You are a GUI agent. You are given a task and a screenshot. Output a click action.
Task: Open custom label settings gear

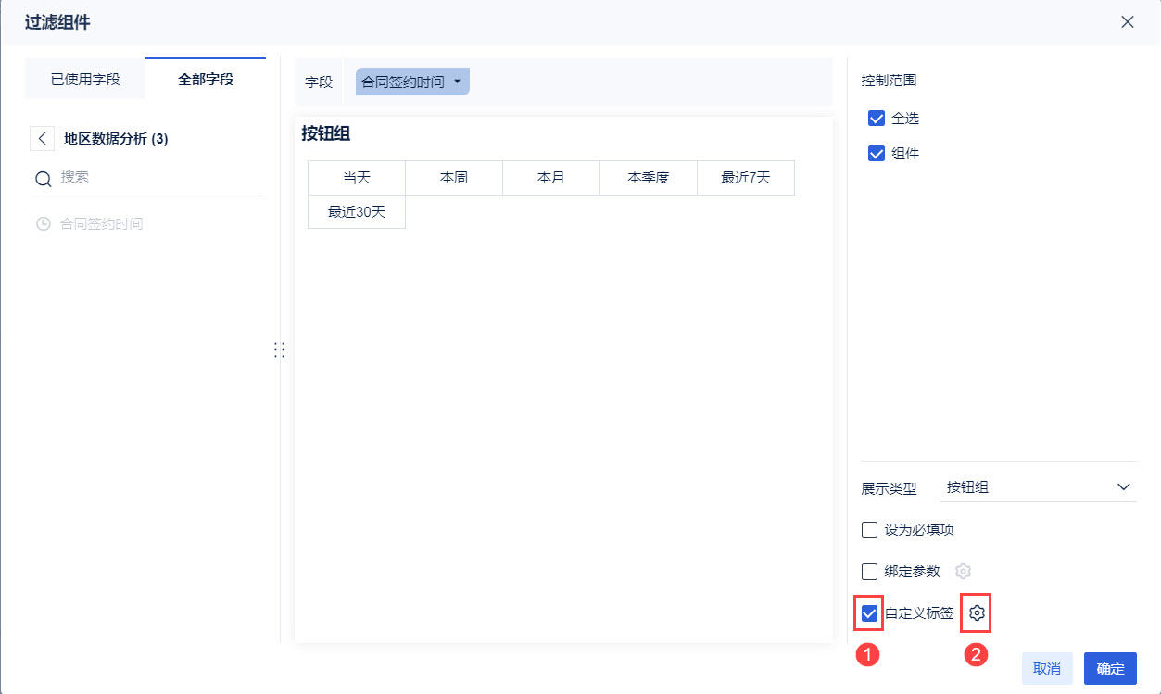(977, 612)
